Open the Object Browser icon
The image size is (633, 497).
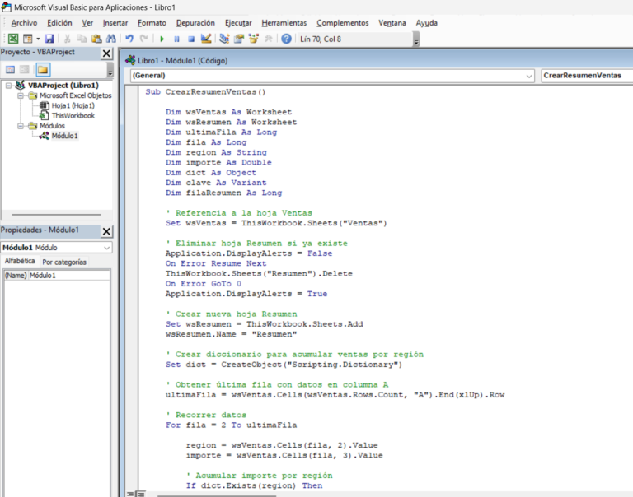[254, 39]
